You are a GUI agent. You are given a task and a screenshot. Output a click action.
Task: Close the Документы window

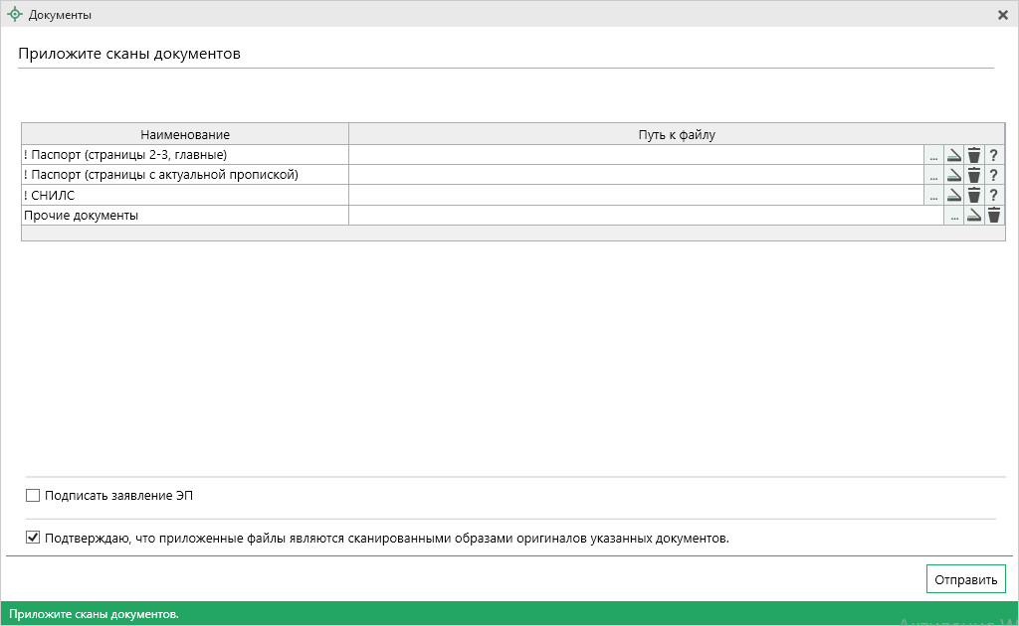click(x=1003, y=15)
